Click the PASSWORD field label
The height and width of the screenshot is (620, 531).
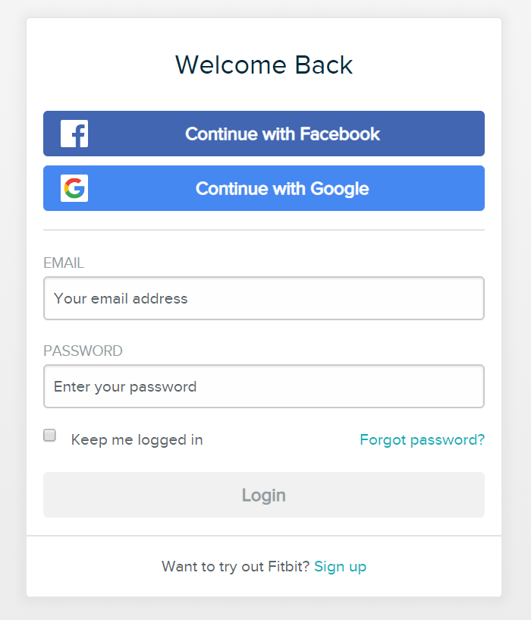click(83, 351)
